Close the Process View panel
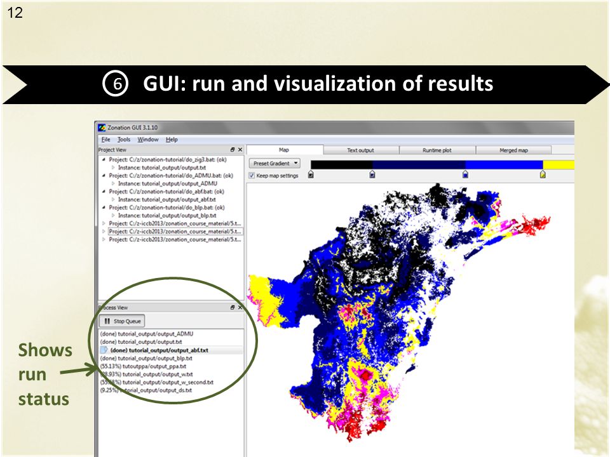The height and width of the screenshot is (457, 610). tap(240, 307)
